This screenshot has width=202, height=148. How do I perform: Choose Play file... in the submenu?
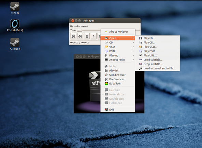(157, 38)
